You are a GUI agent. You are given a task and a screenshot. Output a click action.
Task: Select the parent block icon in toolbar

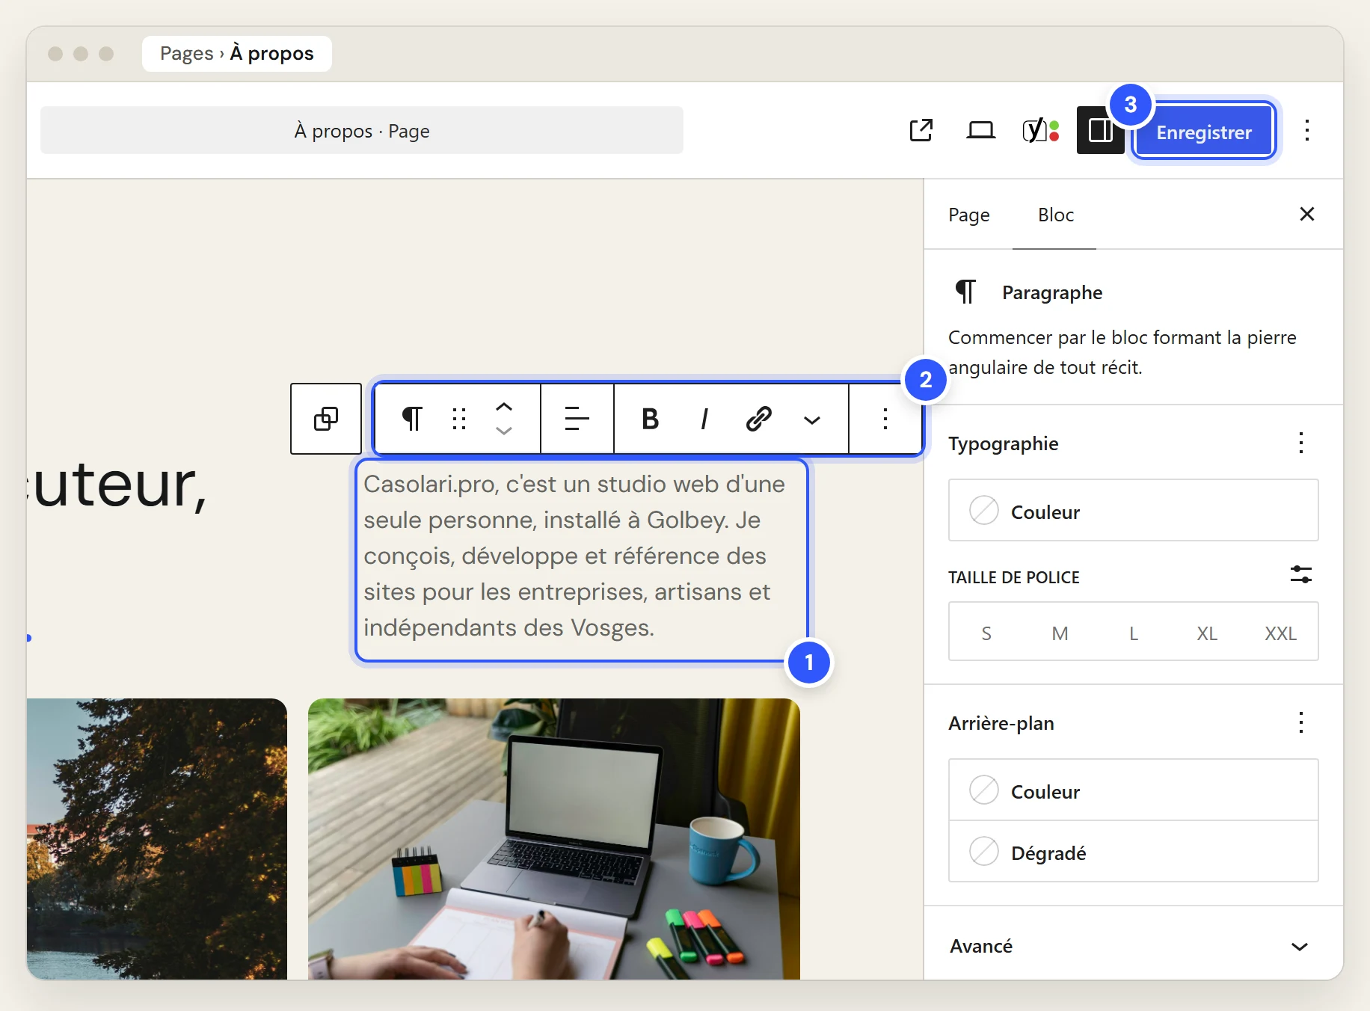click(x=326, y=419)
